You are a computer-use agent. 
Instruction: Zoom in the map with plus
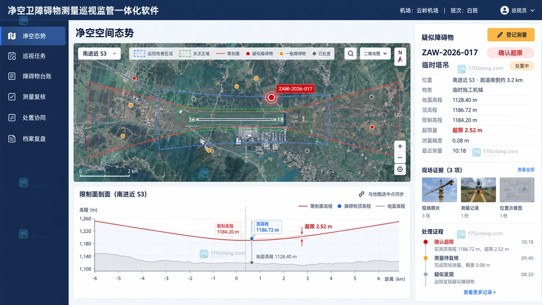[x=400, y=146]
